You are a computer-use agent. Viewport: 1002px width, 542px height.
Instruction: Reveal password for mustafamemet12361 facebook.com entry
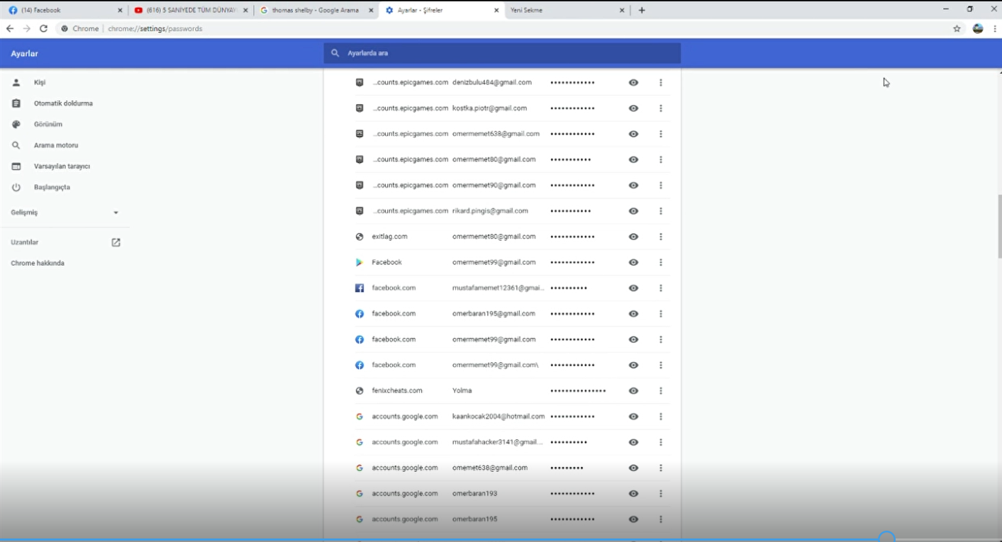633,288
